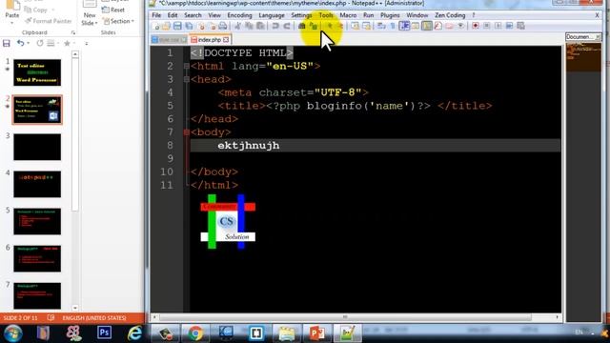The height and width of the screenshot is (343, 610).
Task: Click the Open file icon in Notepad++ toolbar
Action: [x=167, y=26]
